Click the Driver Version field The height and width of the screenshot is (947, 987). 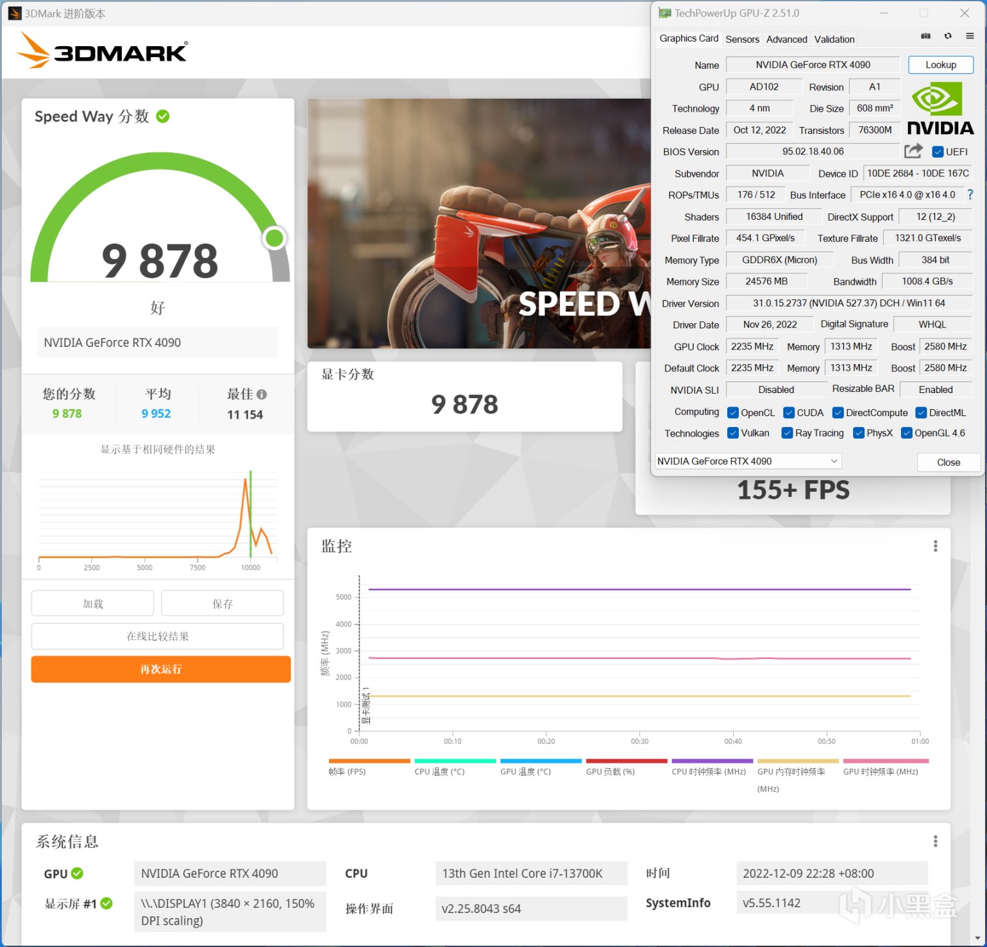pyautogui.click(x=849, y=303)
